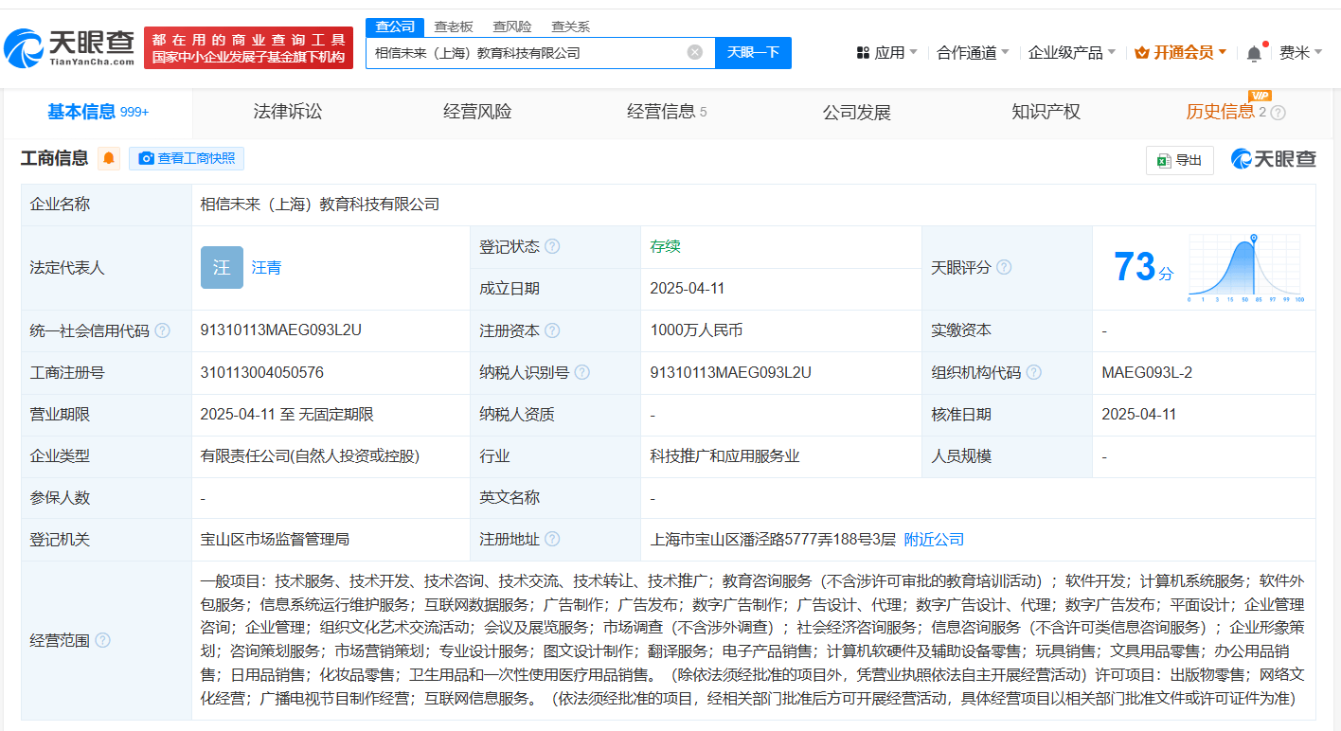Select the 查老板 search tab

[454, 27]
